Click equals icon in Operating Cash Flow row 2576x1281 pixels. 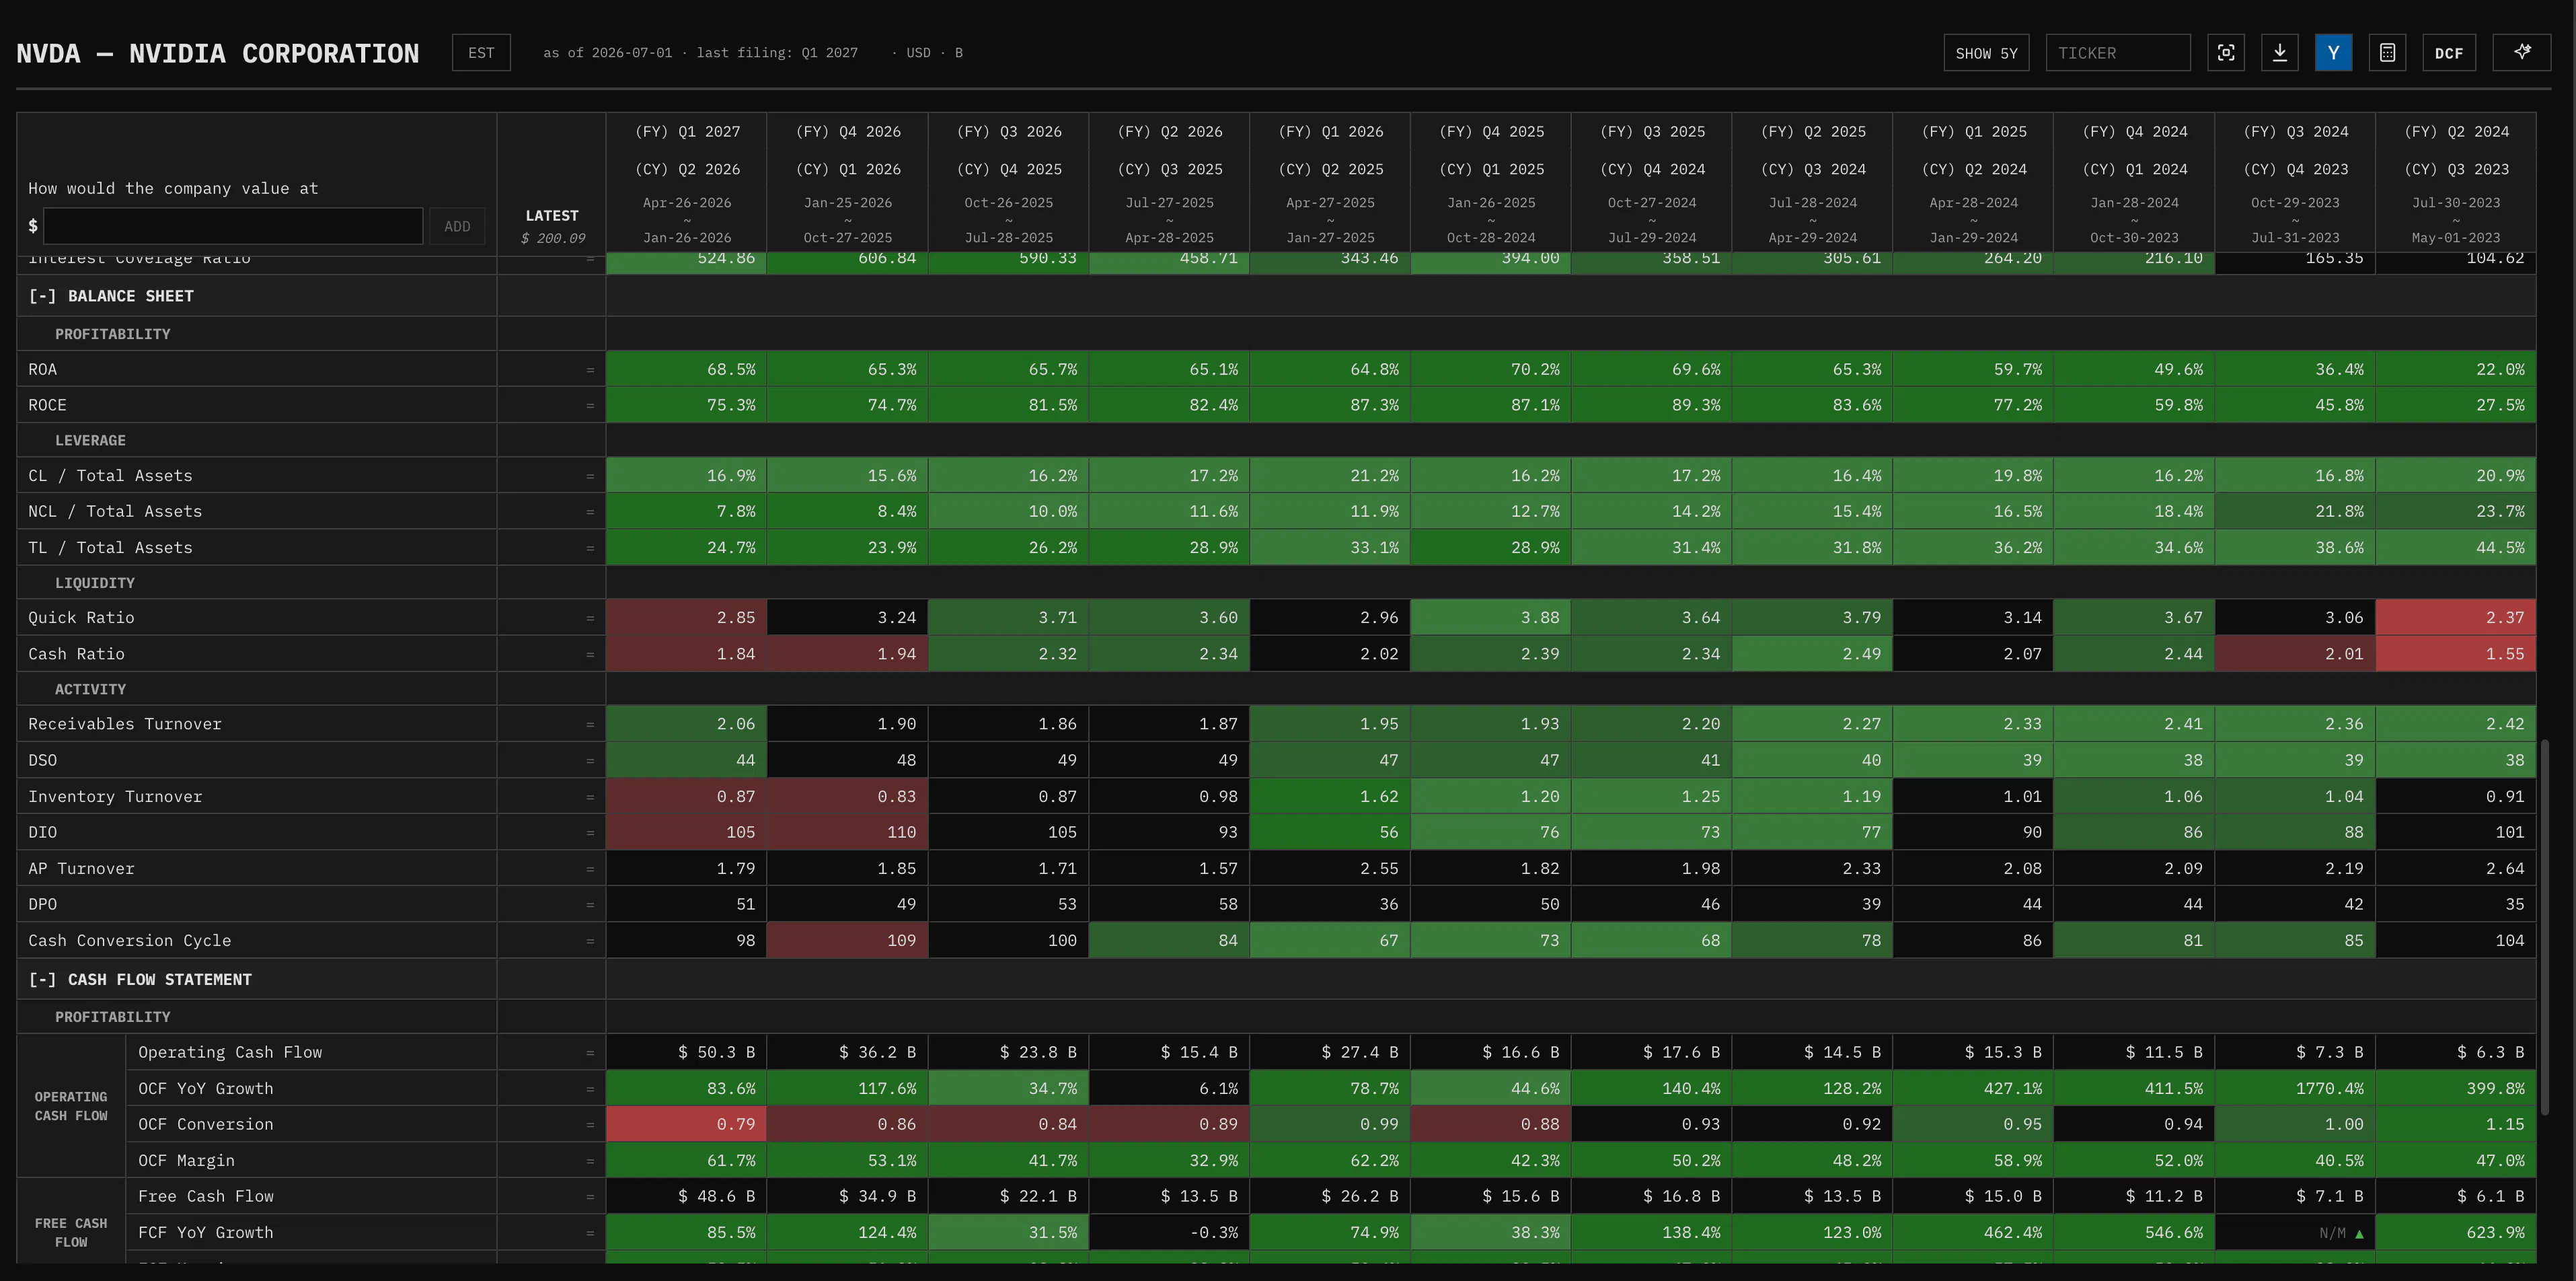coord(590,1053)
